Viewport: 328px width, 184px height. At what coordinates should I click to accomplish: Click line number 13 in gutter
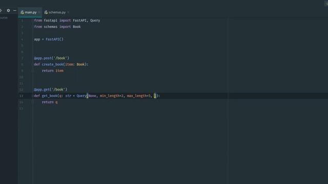(22, 96)
